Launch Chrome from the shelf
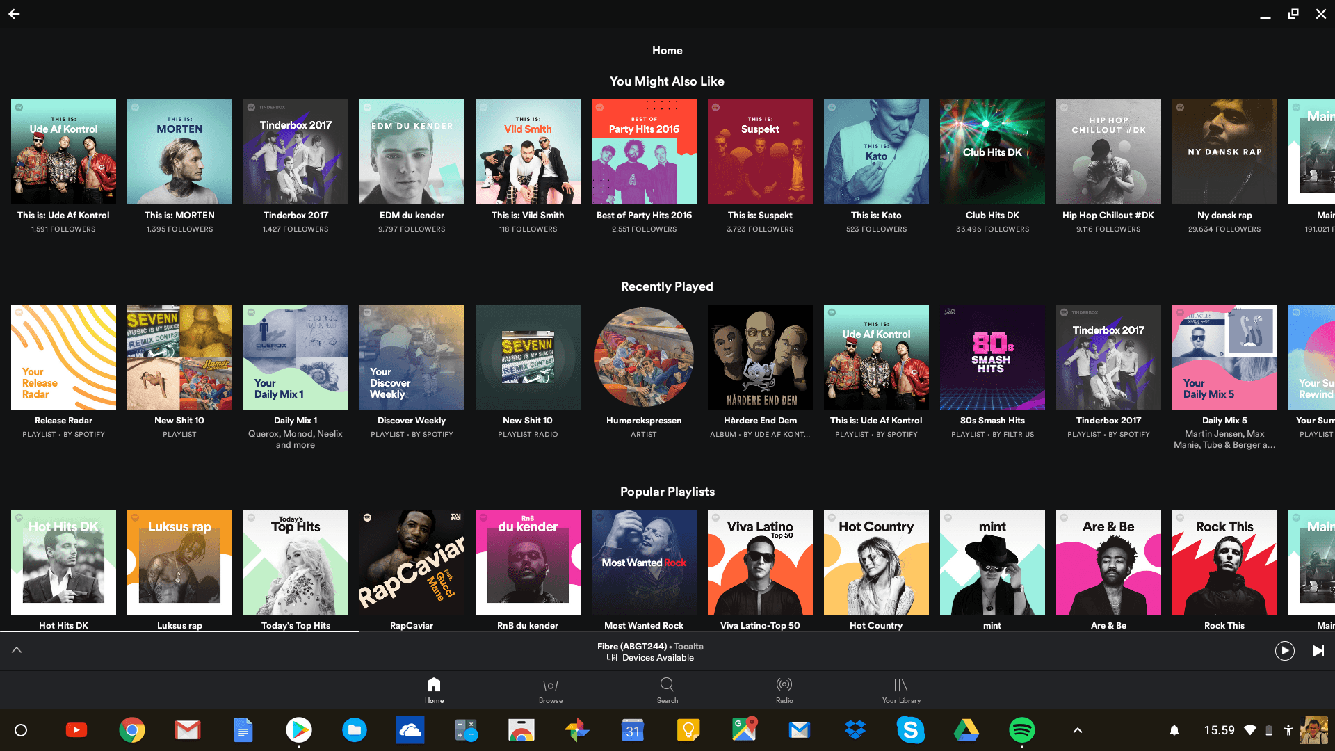 click(132, 730)
